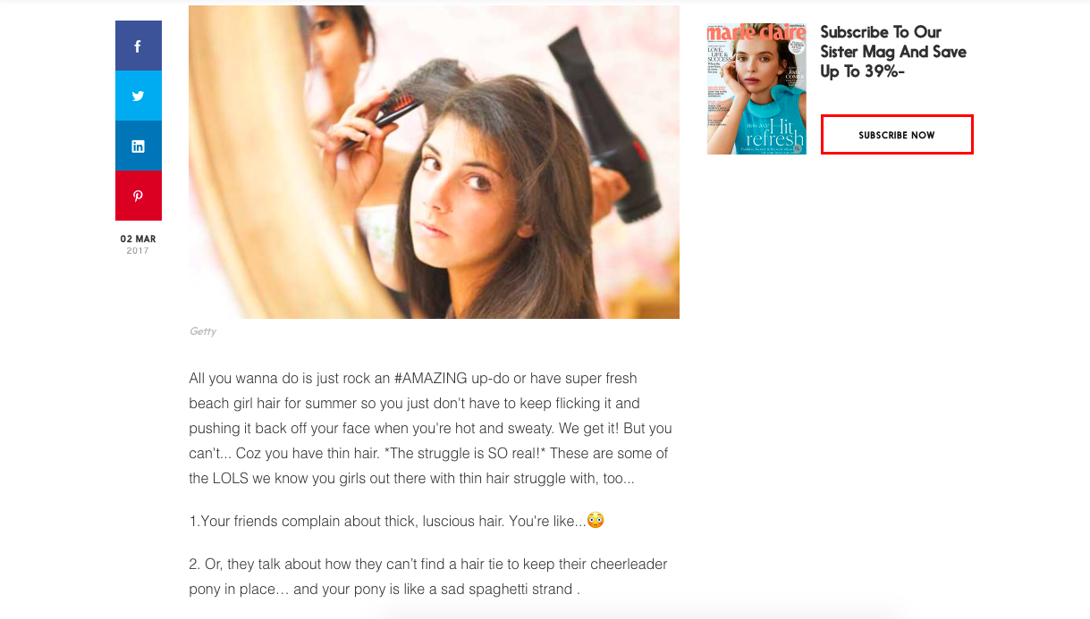Click the 'Subscribe To Our Sister Mag' heading
Image resolution: width=1090 pixels, height=619 pixels.
click(893, 52)
